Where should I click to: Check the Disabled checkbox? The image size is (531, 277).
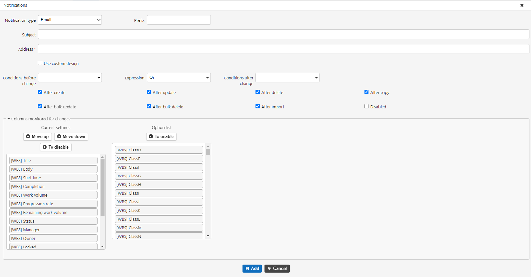coord(366,106)
